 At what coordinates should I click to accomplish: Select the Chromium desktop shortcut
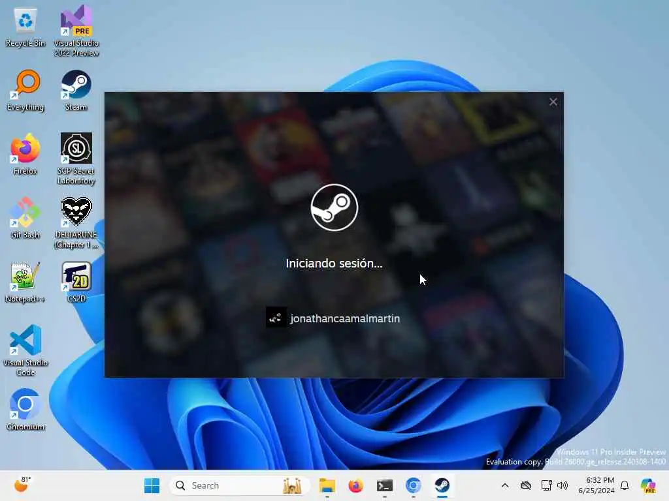pos(25,410)
